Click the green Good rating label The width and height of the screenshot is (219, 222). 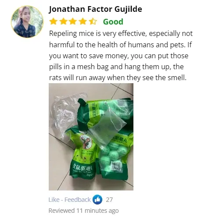click(113, 22)
